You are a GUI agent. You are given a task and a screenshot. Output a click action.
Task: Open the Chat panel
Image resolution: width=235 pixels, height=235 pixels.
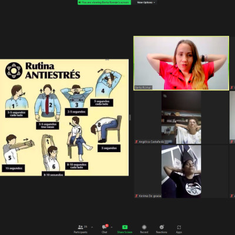tap(105, 229)
